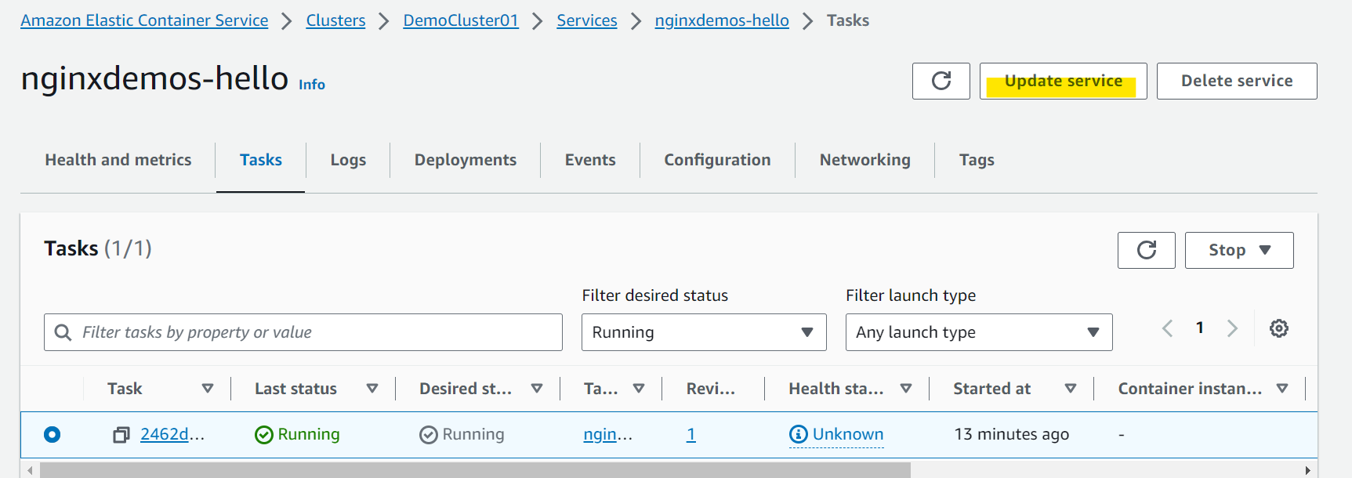The width and height of the screenshot is (1352, 478).
Task: Click the Running last status cell
Action: pos(298,434)
